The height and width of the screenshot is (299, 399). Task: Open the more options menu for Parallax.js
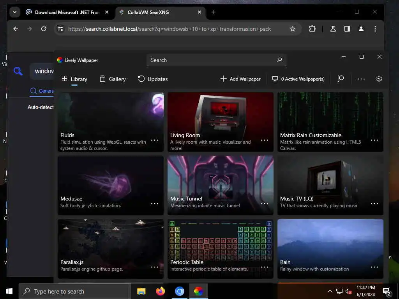155,267
